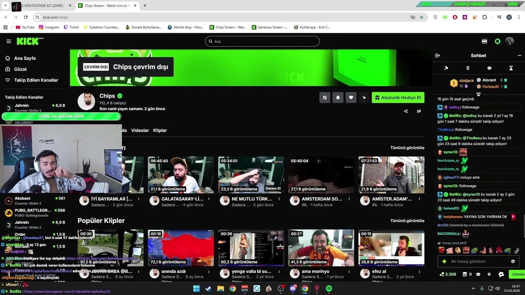The height and width of the screenshot is (295, 525).
Task: Focus the Bir mesaj gönderin field
Action: (x=478, y=261)
